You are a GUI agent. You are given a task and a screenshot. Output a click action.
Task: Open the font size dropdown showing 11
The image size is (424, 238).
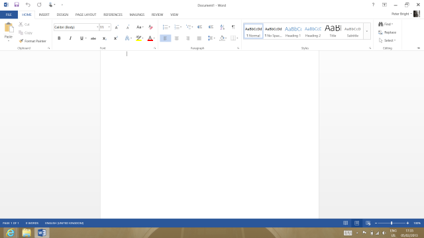(x=109, y=27)
